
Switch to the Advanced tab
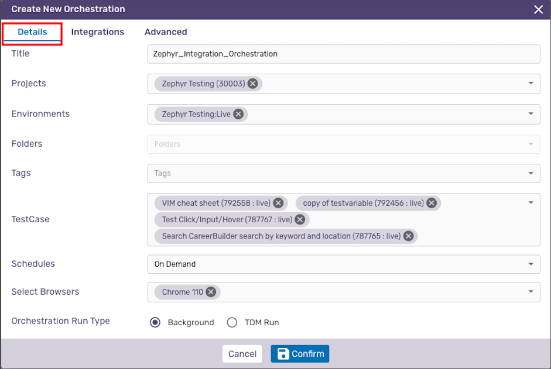point(166,32)
